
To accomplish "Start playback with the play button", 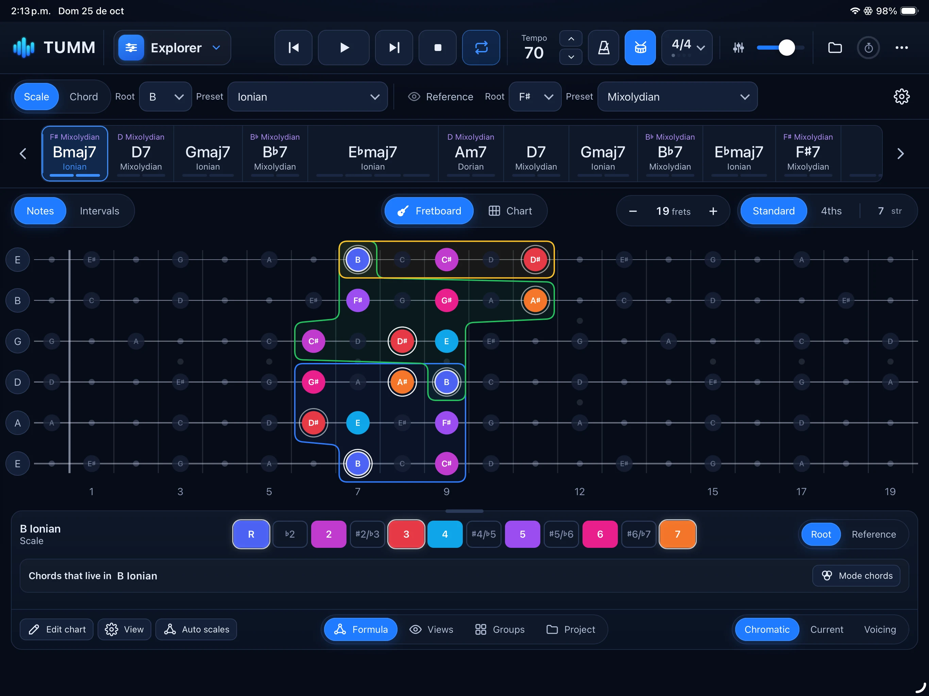I will click(343, 48).
